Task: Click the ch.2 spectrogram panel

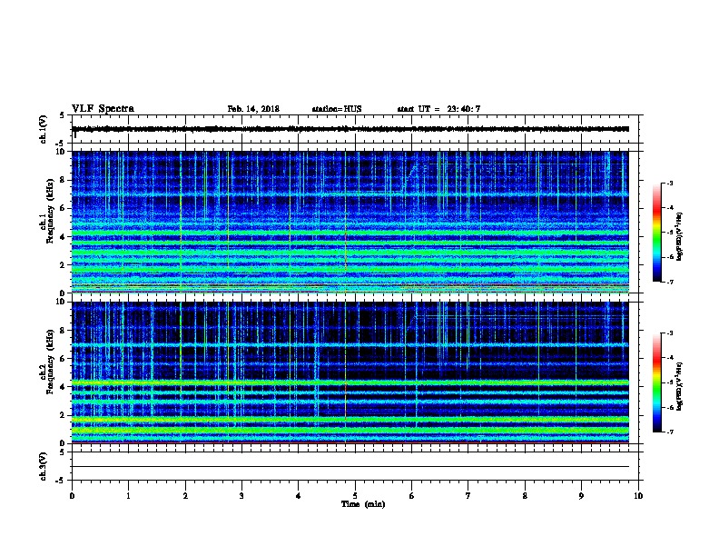Action: coord(350,372)
